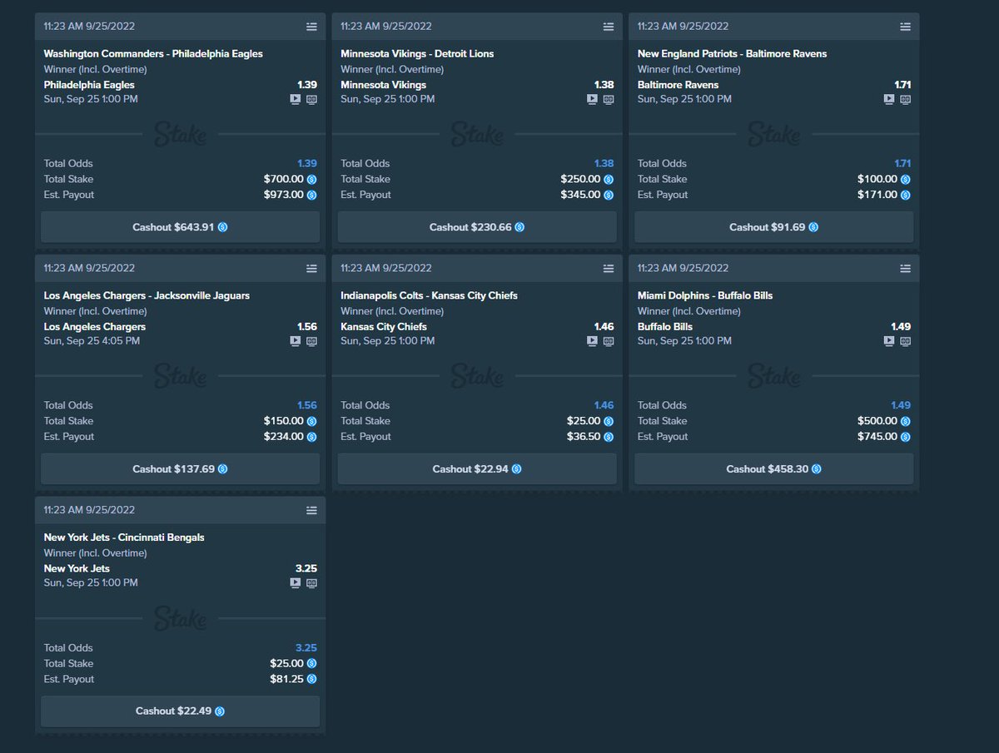Click live stream icon for Los Angeles Chargers bet
This screenshot has height=753, width=999.
pos(295,341)
